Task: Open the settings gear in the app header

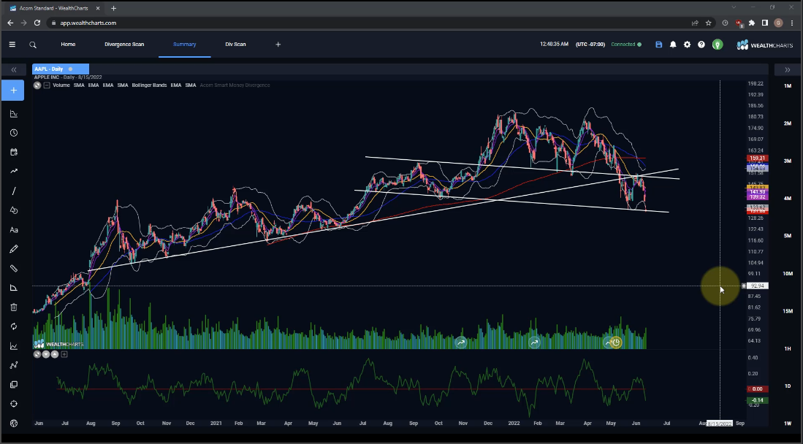Action: [x=688, y=45]
